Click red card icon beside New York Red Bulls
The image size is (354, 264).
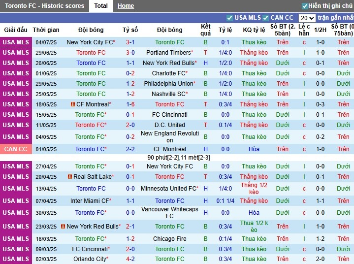(x=63, y=227)
